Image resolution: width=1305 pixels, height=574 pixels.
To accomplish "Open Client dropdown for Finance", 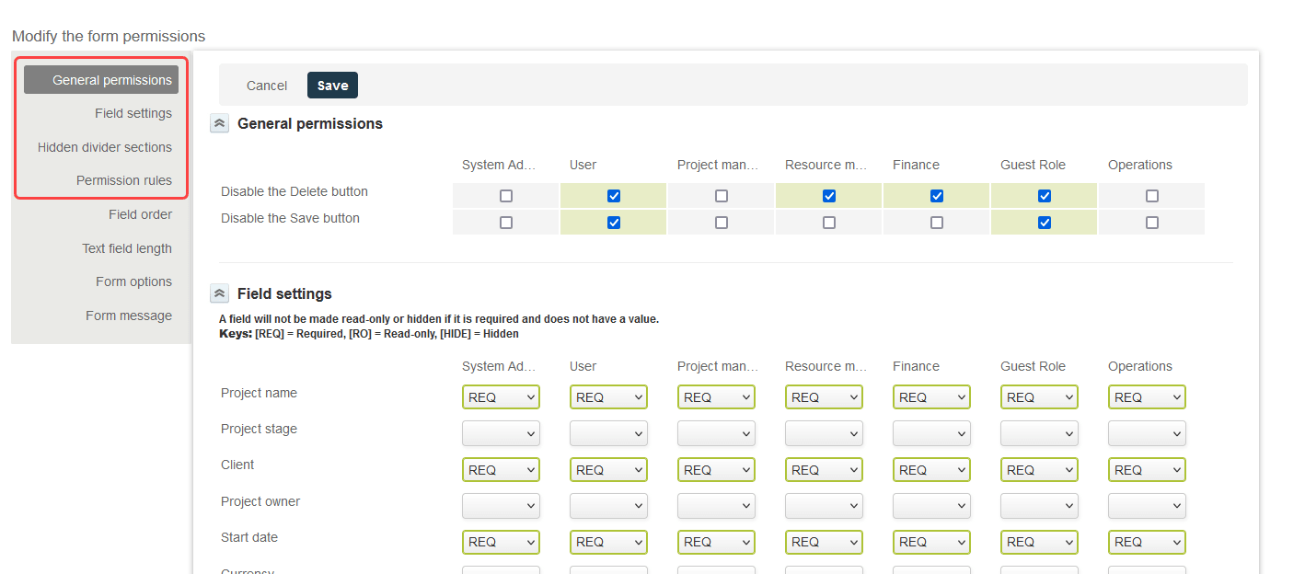I will [x=931, y=470].
